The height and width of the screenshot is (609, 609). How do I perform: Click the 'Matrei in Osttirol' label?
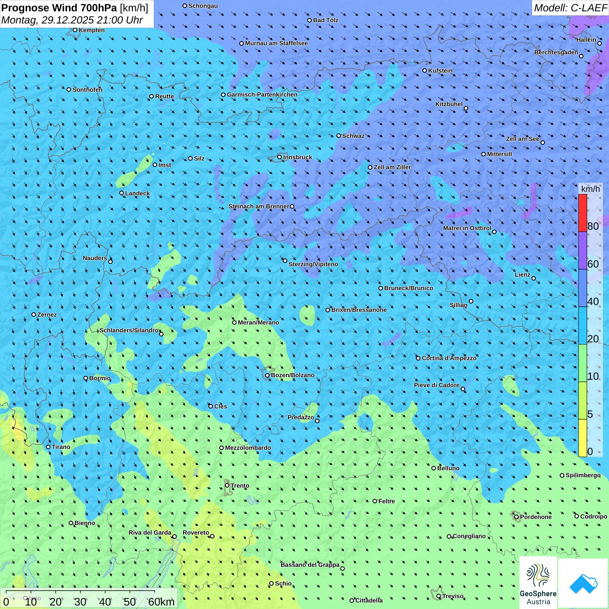[467, 228]
